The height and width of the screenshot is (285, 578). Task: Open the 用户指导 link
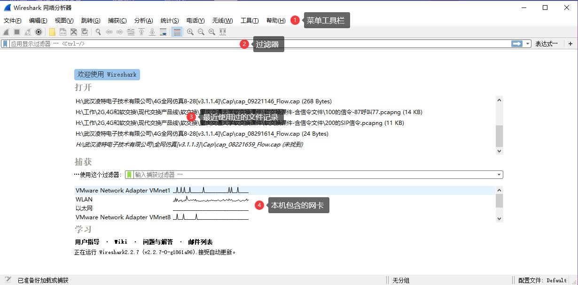[87, 242]
